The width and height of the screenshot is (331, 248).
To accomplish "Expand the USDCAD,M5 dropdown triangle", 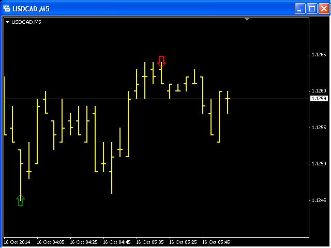I will [8, 22].
